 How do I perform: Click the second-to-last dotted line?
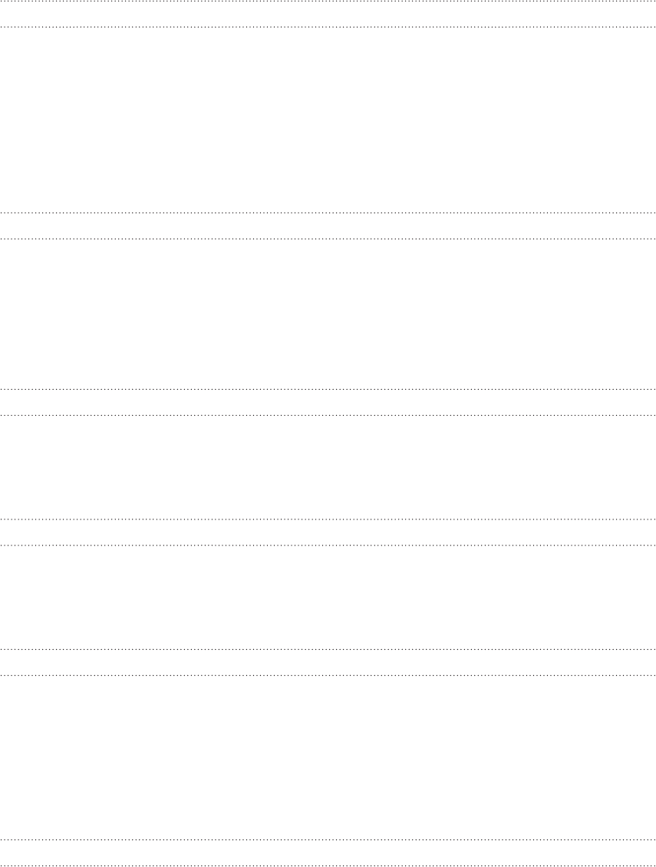[x=328, y=839]
